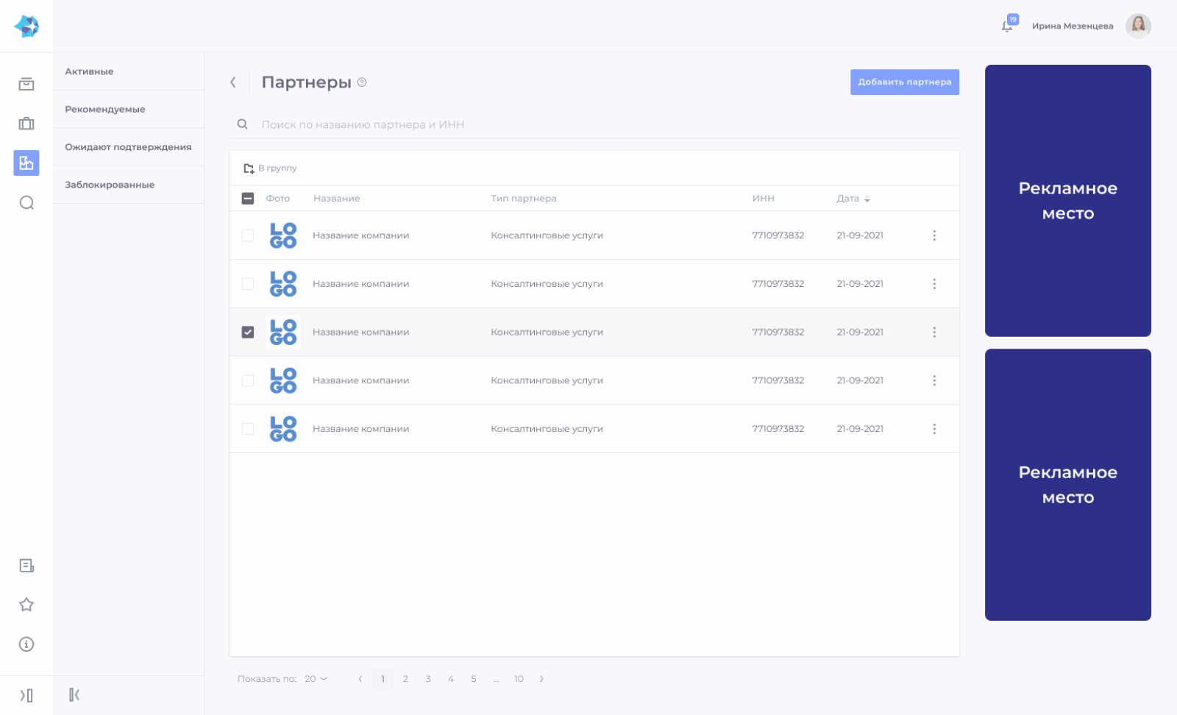Click INN 7710973832 in the checked row
This screenshot has height=715, width=1177.
[x=778, y=332]
